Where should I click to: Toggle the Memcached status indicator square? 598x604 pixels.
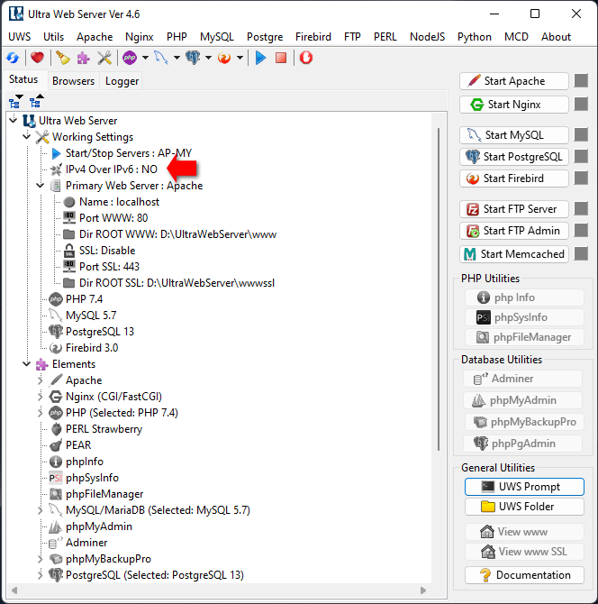[x=581, y=254]
